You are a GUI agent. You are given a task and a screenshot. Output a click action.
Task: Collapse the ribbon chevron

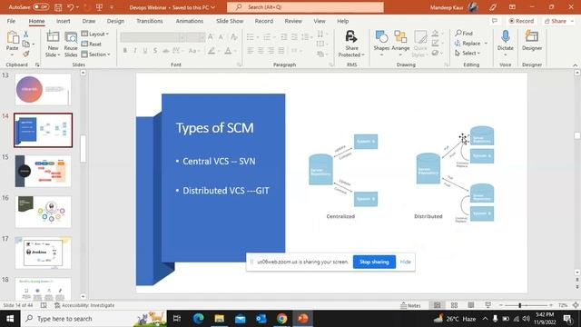coord(575,64)
